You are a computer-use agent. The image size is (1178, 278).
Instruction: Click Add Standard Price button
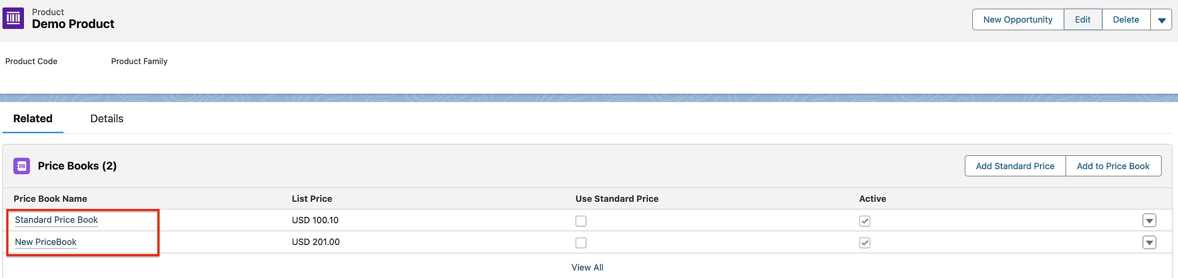[1015, 166]
